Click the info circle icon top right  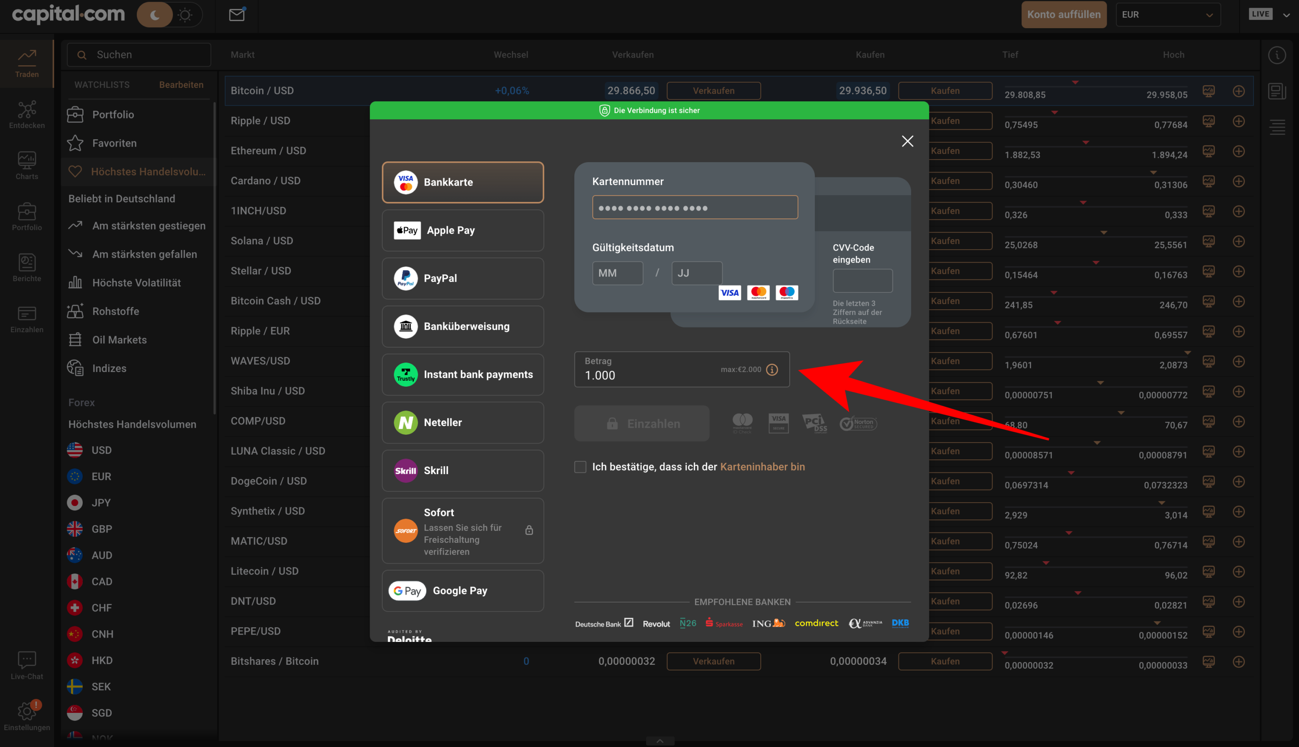click(x=1277, y=55)
